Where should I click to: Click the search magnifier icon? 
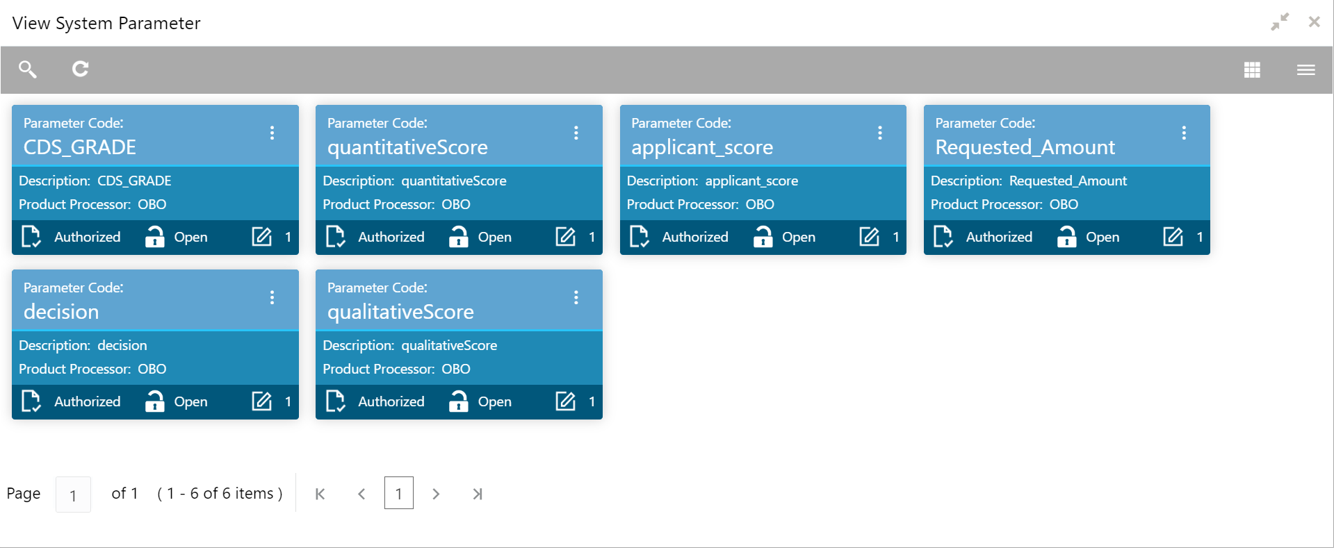click(x=28, y=69)
